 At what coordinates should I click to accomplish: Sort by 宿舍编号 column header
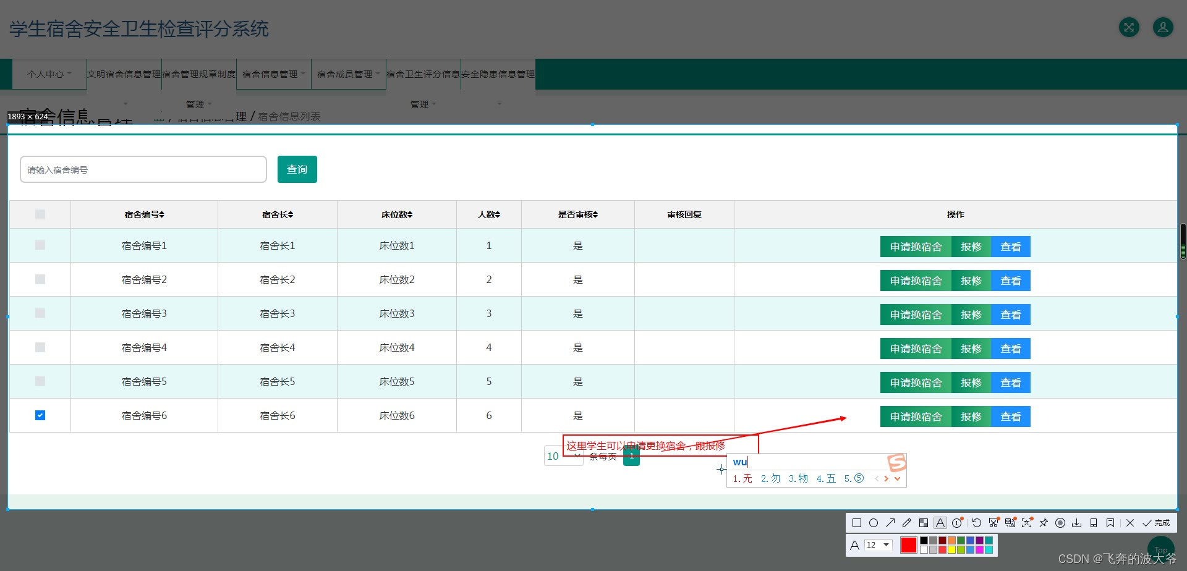coord(144,214)
